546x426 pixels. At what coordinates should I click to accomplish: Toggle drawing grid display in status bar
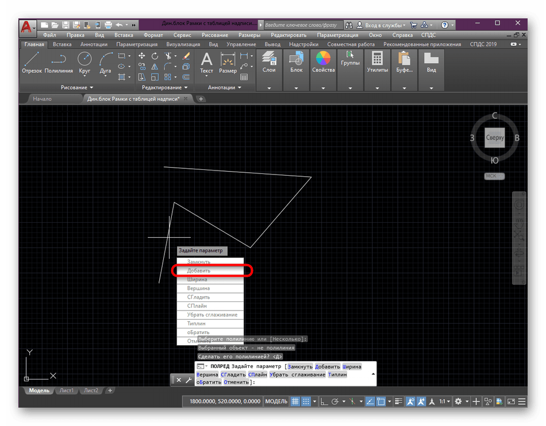(x=295, y=402)
